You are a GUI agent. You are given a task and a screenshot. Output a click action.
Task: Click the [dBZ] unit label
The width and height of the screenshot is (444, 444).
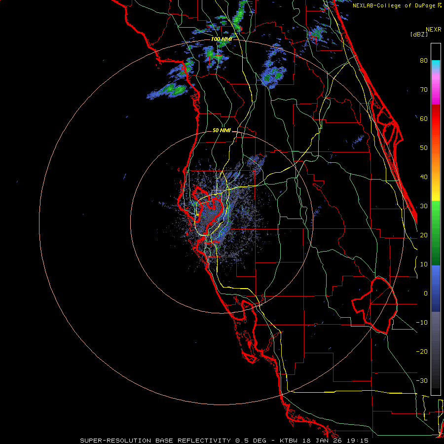419,34
